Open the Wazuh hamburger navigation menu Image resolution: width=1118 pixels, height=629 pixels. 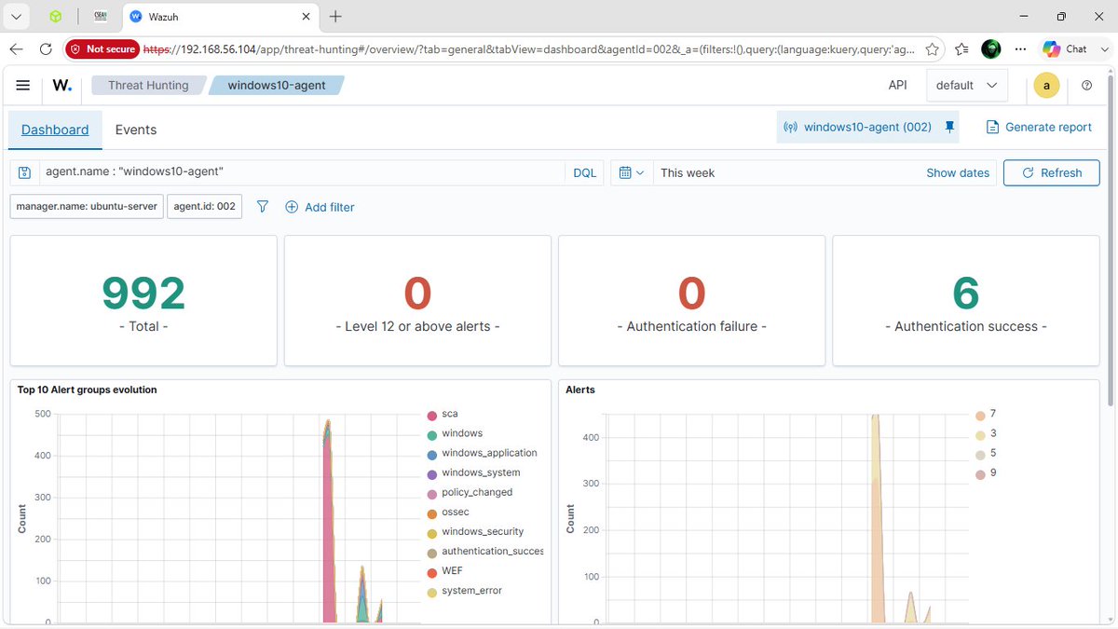(x=23, y=85)
